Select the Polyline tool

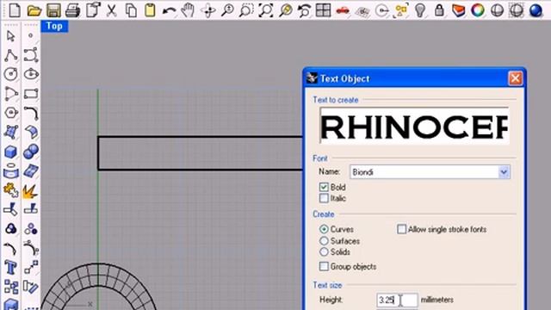click(11, 55)
